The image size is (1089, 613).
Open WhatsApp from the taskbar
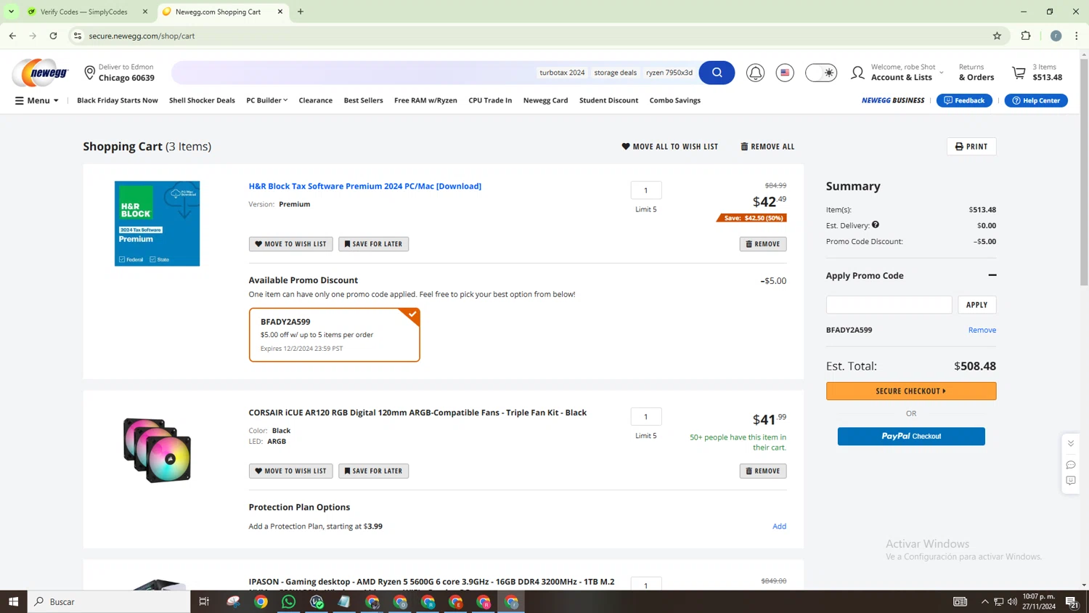click(288, 601)
